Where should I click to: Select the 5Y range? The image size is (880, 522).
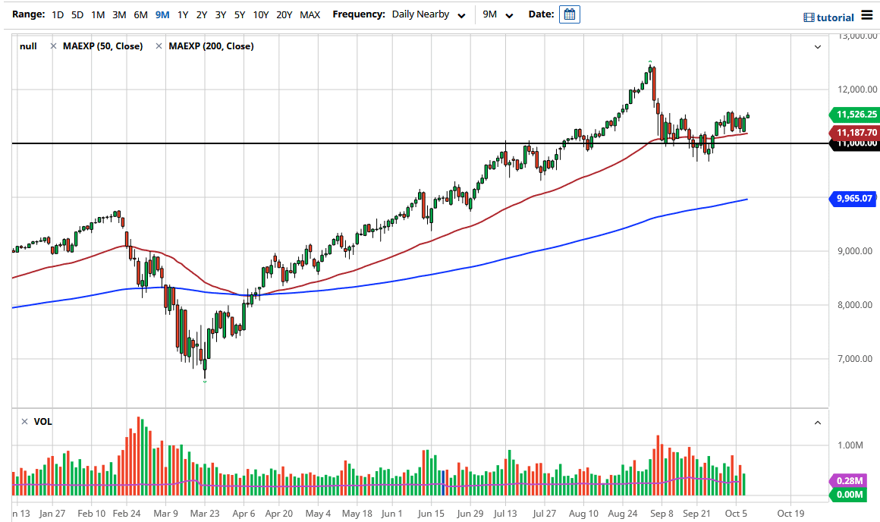point(240,14)
